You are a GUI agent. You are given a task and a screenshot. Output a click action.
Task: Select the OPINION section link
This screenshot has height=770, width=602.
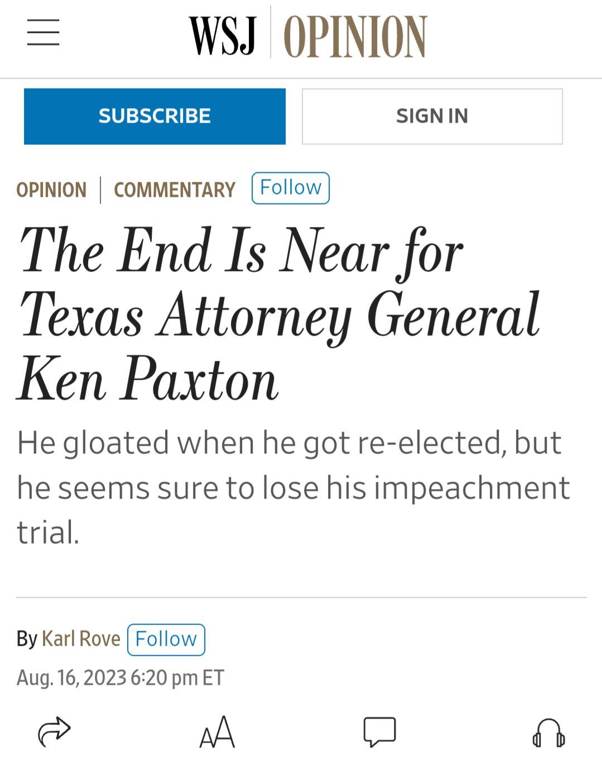click(x=51, y=190)
